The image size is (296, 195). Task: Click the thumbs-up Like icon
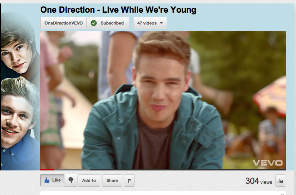tap(47, 180)
